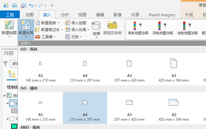Viewport: 206px width, 129px height.
Task: Click the 连接 database icon
Action: [x=96, y=26]
